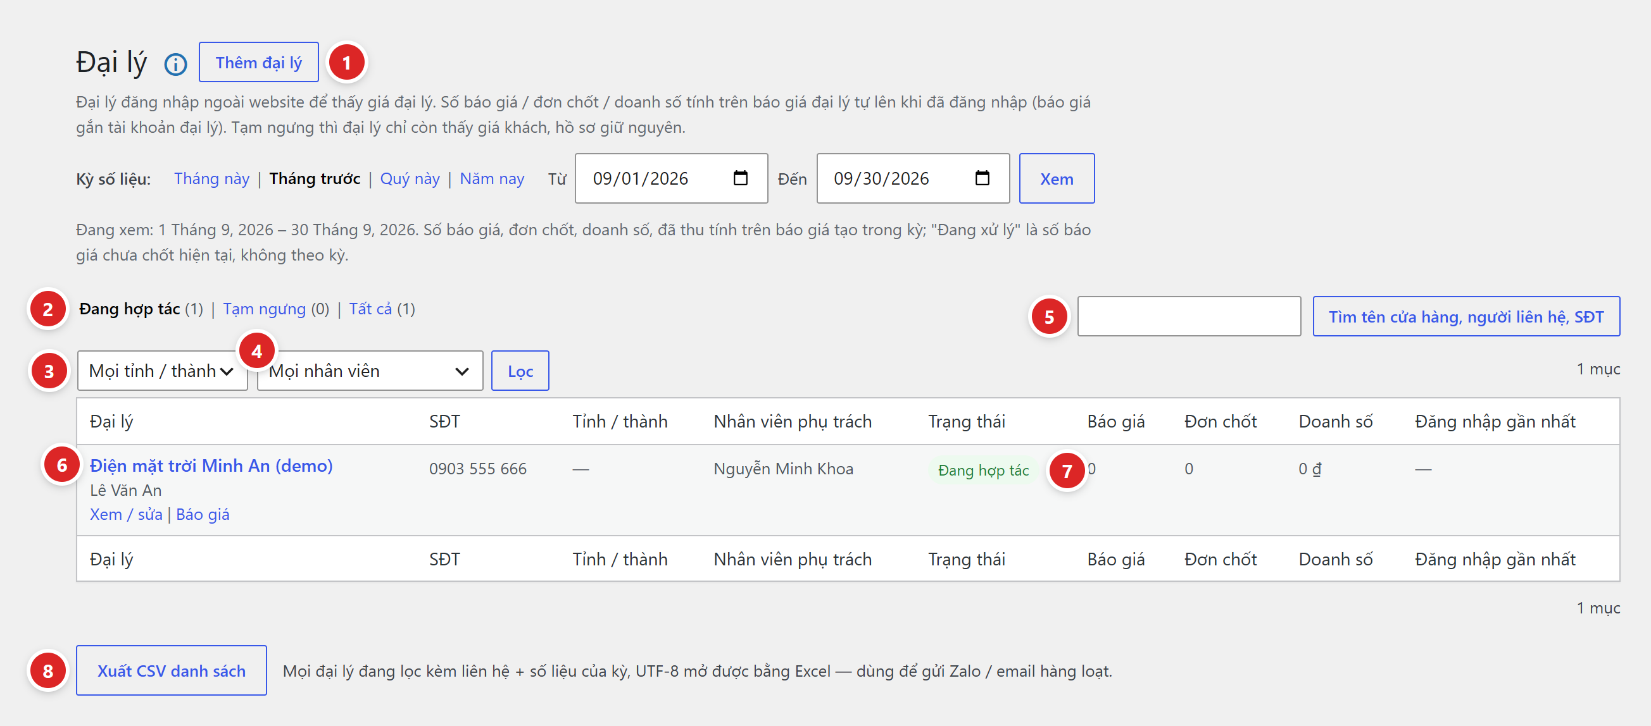Switch to Tất cả filter tab
This screenshot has width=1651, height=726.
[x=370, y=309]
